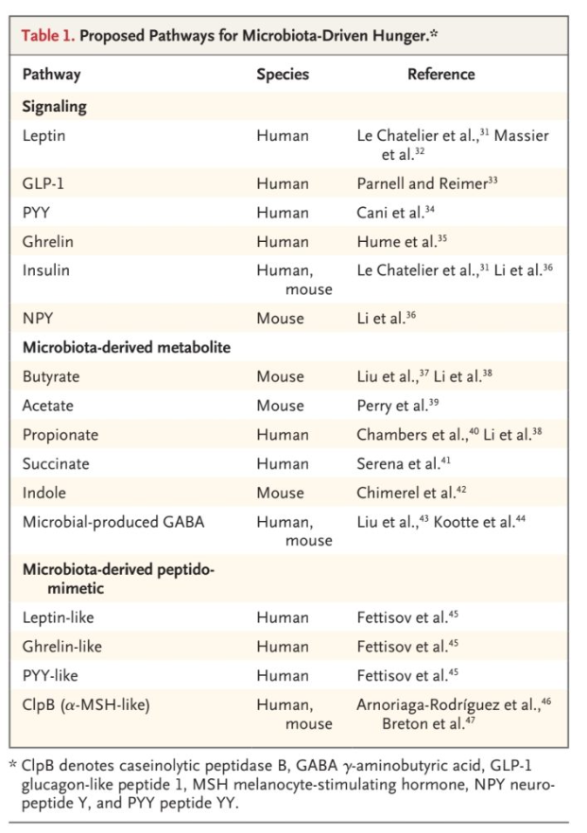
Task: Select the Species column header
Action: 283,75
